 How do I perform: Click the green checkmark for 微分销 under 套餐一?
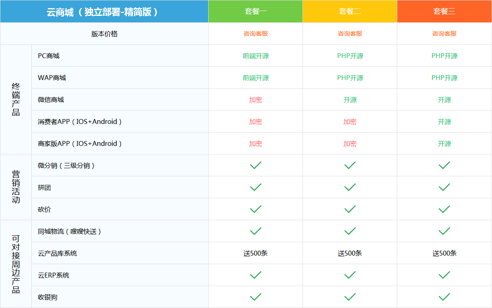(255, 165)
